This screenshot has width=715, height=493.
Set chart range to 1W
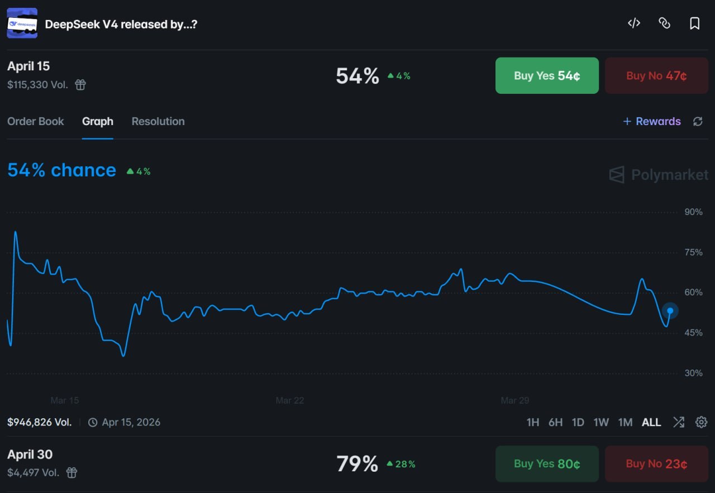pyautogui.click(x=601, y=423)
